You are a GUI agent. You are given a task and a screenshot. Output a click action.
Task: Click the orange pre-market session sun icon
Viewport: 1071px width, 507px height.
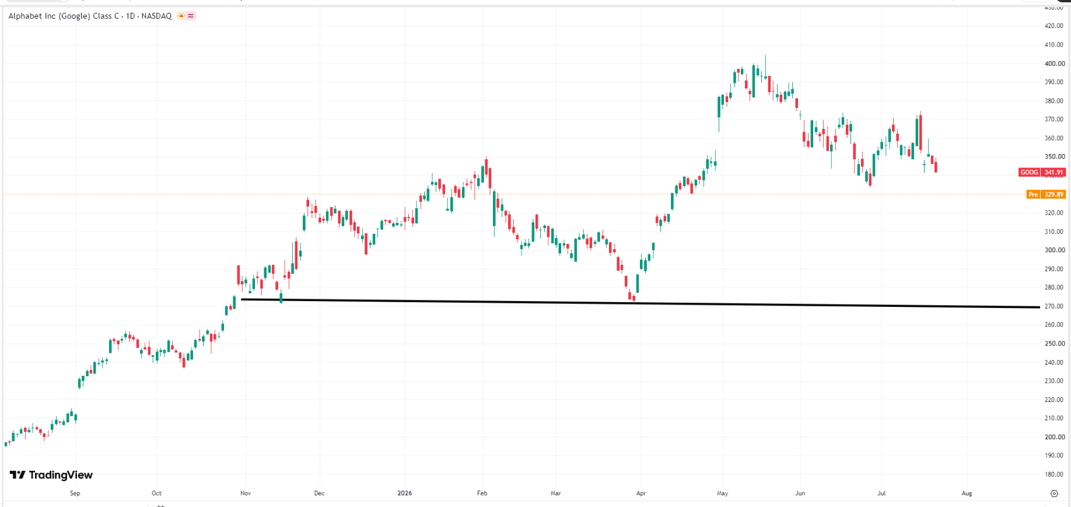point(181,16)
